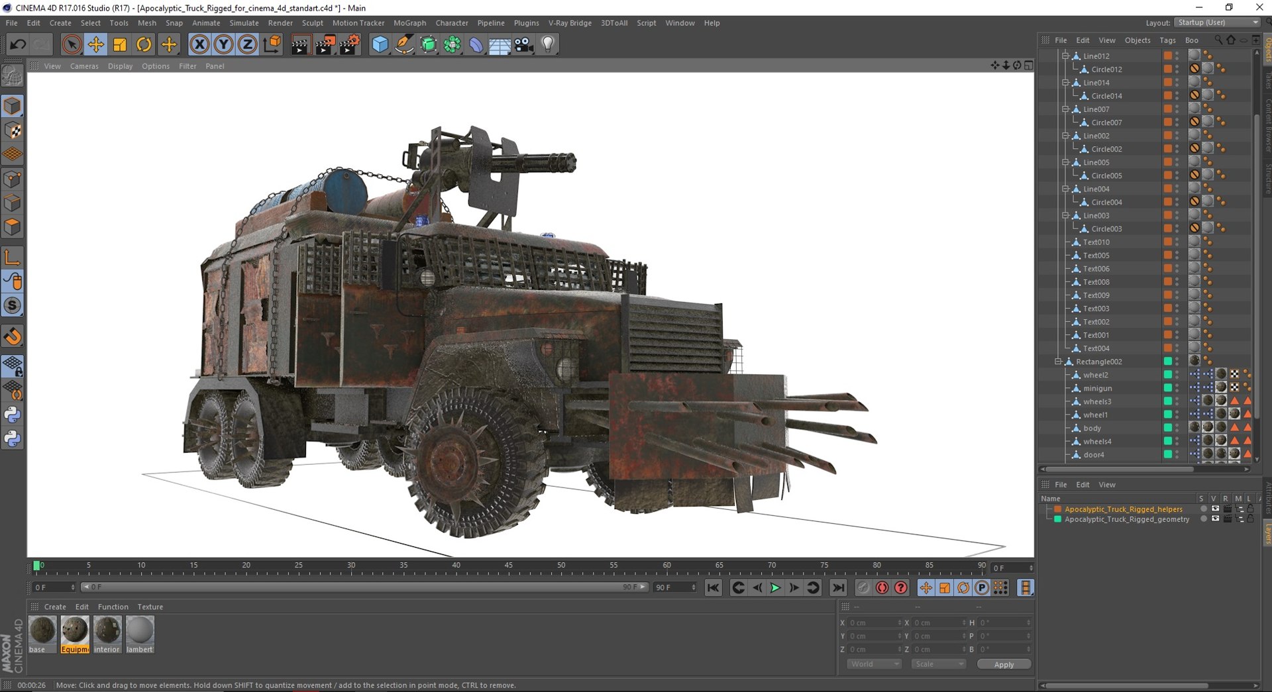The width and height of the screenshot is (1272, 692).
Task: Play the animation forwards
Action: click(x=775, y=587)
